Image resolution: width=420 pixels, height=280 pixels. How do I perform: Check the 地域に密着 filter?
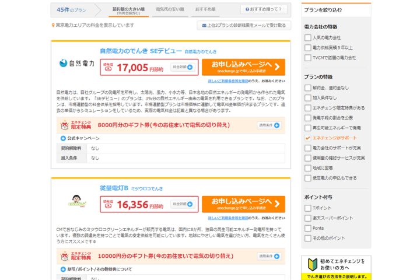pos(308,168)
